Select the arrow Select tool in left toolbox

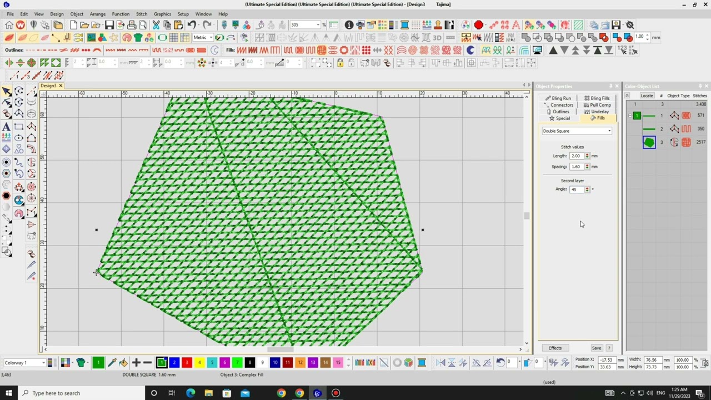(x=7, y=91)
